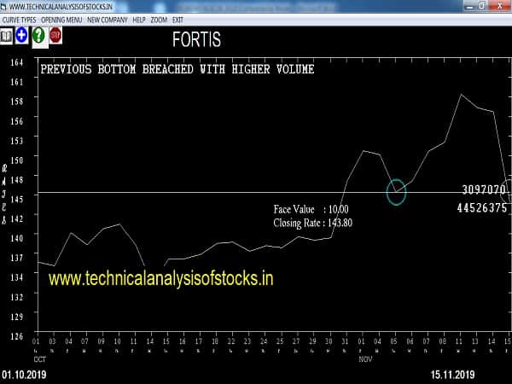Click the cyan circle marker on the chart
This screenshot has height=384, width=512.
(396, 192)
